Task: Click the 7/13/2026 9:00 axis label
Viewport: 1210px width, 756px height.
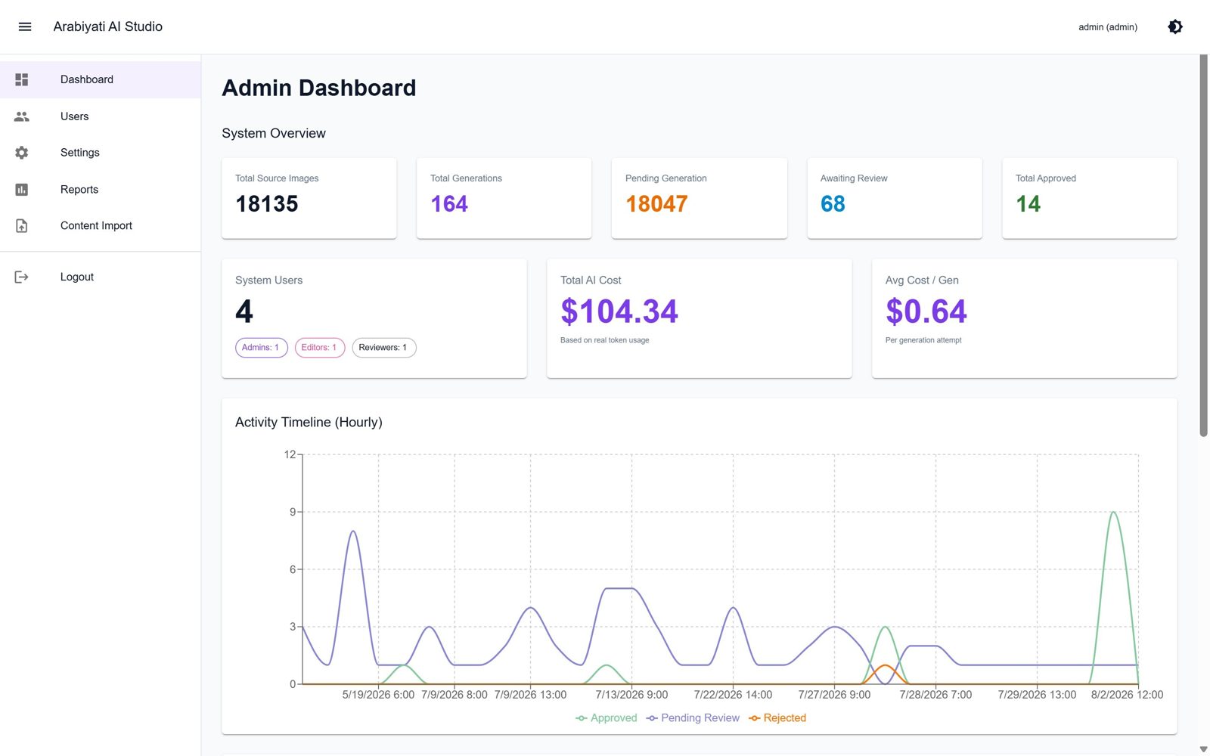Action: pyautogui.click(x=631, y=695)
